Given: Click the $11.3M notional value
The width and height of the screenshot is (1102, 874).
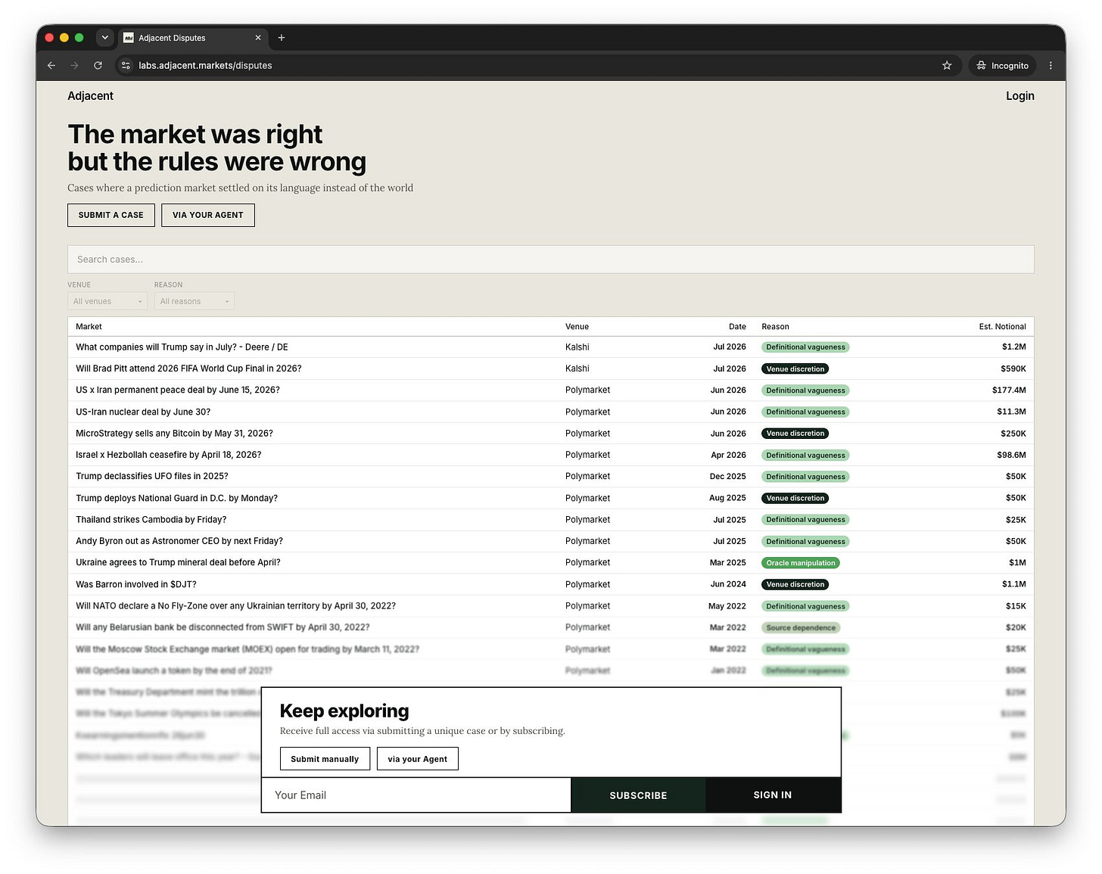Looking at the screenshot, I should (1011, 412).
